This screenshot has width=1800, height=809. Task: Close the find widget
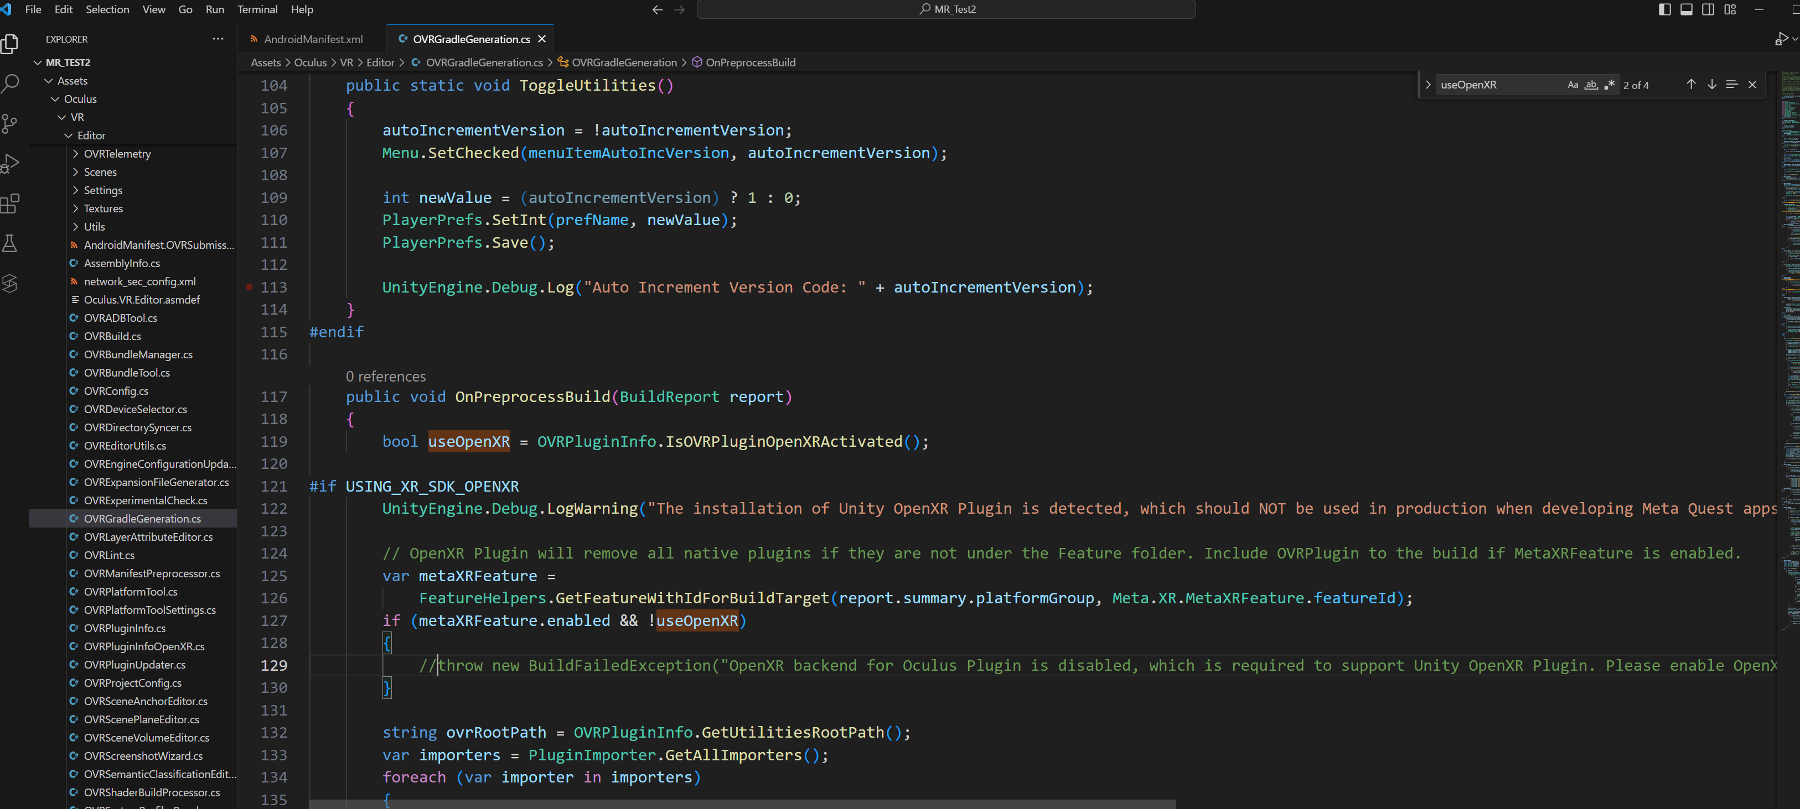click(1752, 85)
